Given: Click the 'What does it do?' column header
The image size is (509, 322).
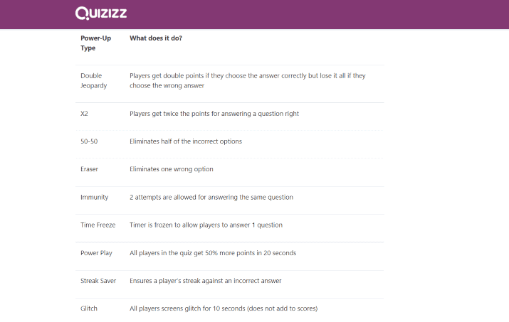Looking at the screenshot, I should click(156, 38).
